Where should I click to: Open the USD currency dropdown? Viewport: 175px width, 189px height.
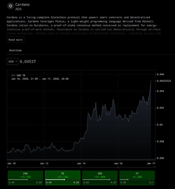pyautogui.click(x=12, y=61)
